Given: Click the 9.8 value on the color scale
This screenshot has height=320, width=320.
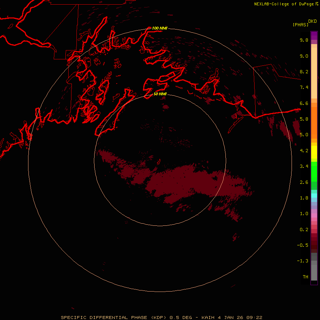Looking at the screenshot, I should coord(304,40).
